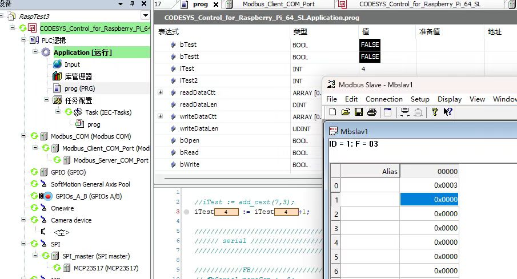Open Edit menu in Modbus Slave
The width and height of the screenshot is (517, 279).
coord(351,99)
